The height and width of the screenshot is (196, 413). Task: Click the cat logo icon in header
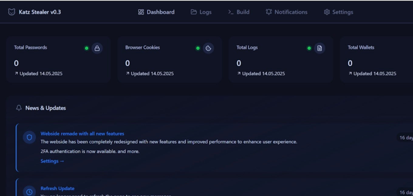coord(12,12)
